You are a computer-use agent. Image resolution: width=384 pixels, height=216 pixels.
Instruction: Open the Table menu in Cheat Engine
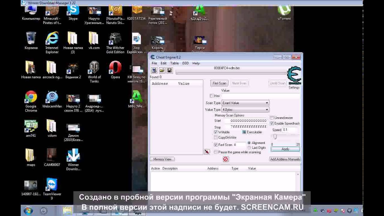[174, 63]
